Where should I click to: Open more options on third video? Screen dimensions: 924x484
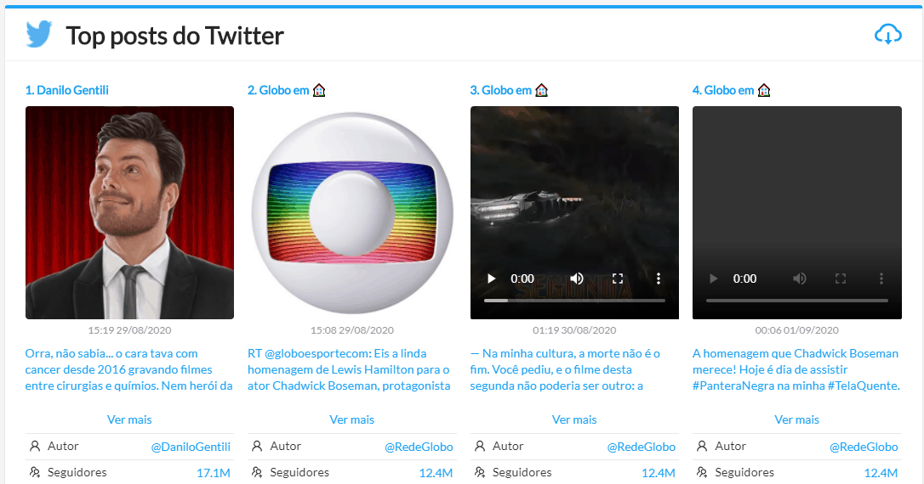659,279
